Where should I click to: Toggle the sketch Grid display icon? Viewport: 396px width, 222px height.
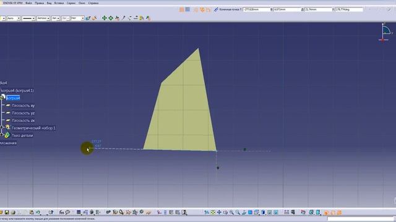pos(181,10)
